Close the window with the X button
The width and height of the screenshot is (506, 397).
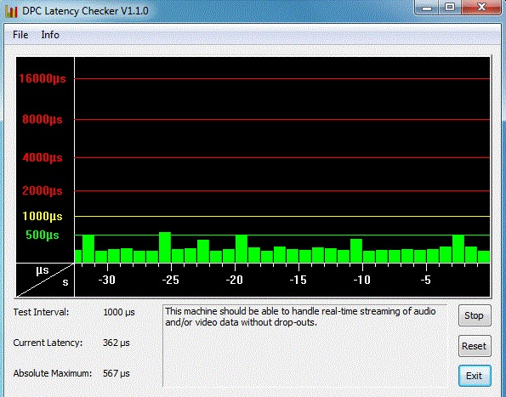click(x=481, y=8)
